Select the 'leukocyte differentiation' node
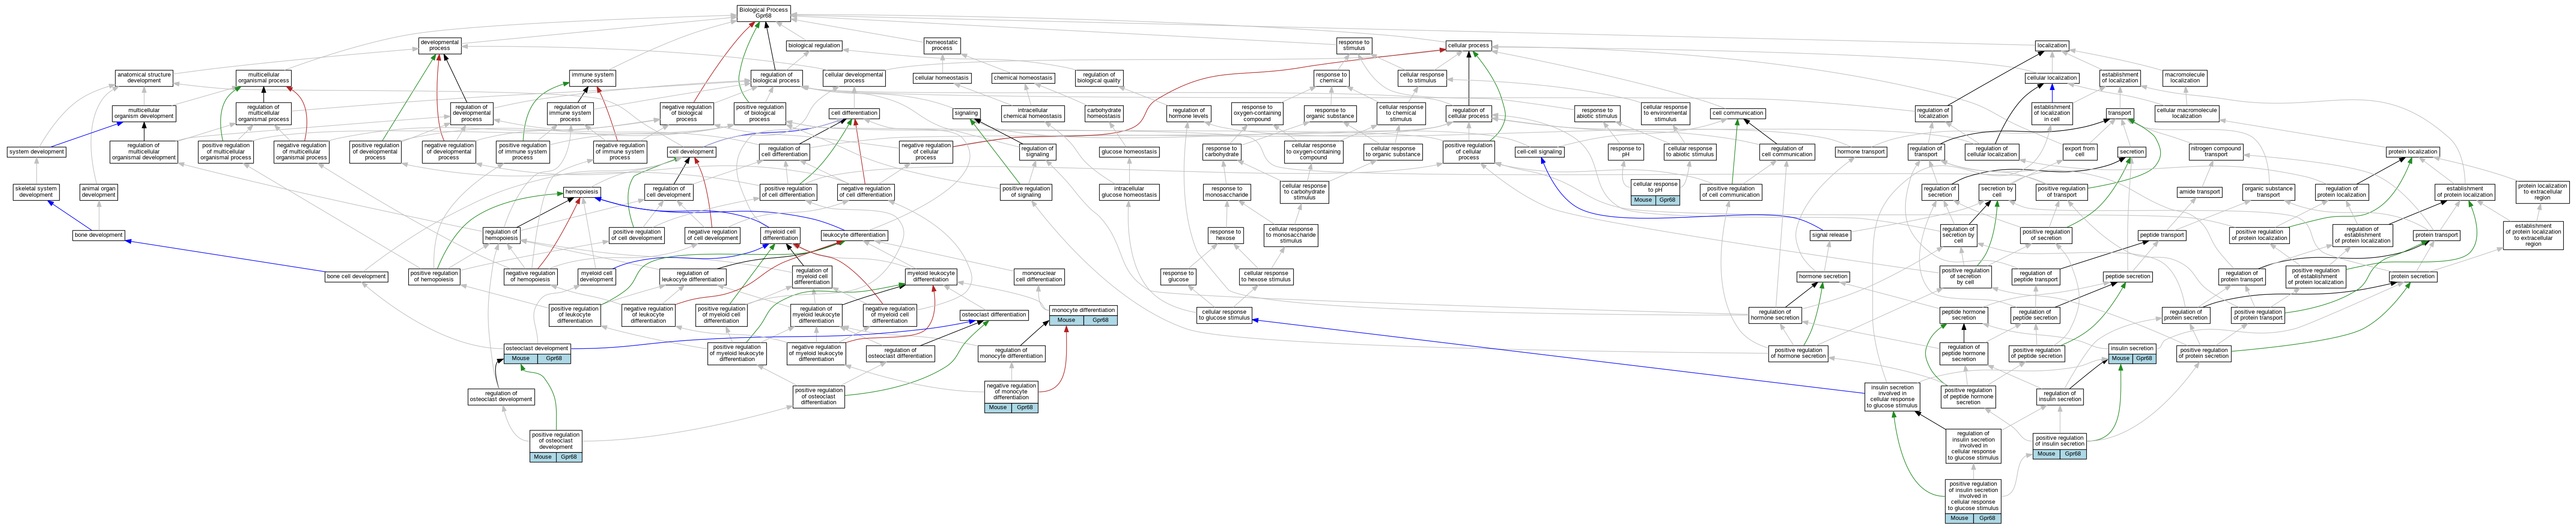Screen dimensions: 2576x528 click(x=854, y=235)
